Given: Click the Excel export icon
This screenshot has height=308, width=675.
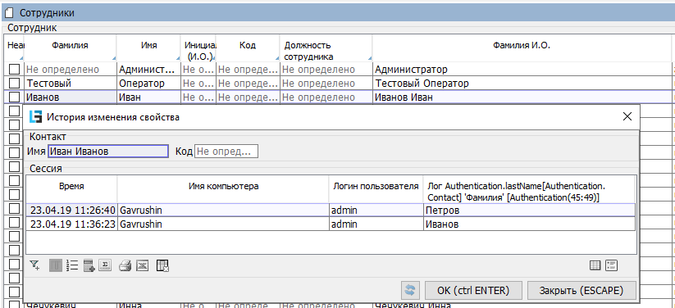Looking at the screenshot, I should 143,265.
